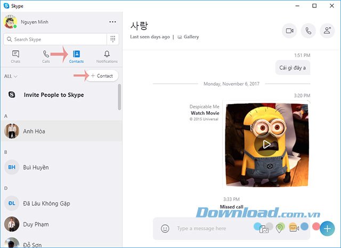Select contact Anh Hòa
Screen dimensions: 341x248
click(61, 131)
